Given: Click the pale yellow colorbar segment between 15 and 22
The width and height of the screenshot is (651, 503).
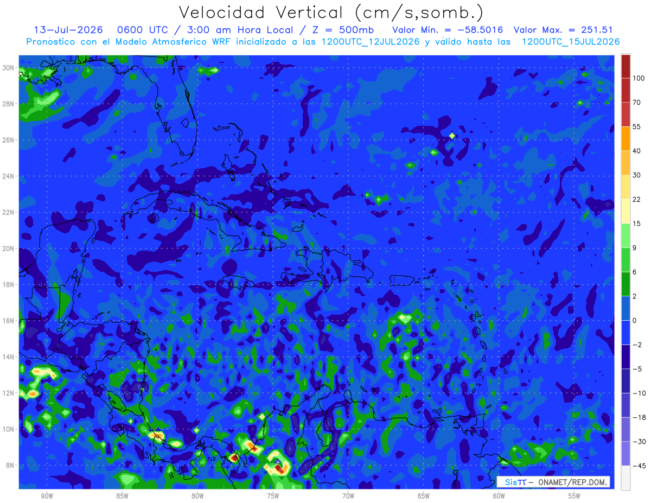Looking at the screenshot, I should point(626,211).
